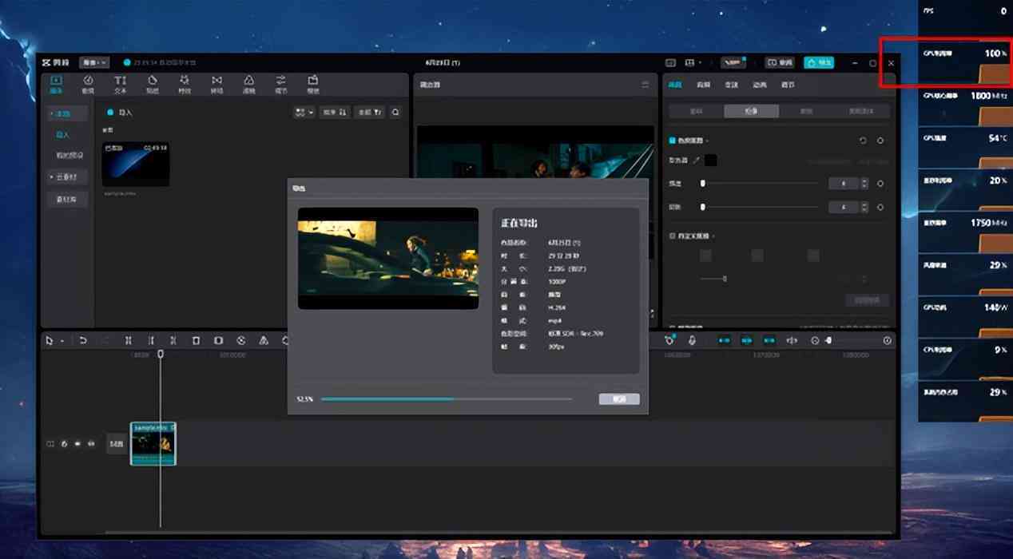Click the microphone record icon in the timeline toolbar

pyautogui.click(x=692, y=340)
